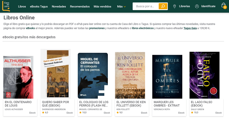Click Identifícate to sign in
The image size is (229, 118).
point(208,6)
